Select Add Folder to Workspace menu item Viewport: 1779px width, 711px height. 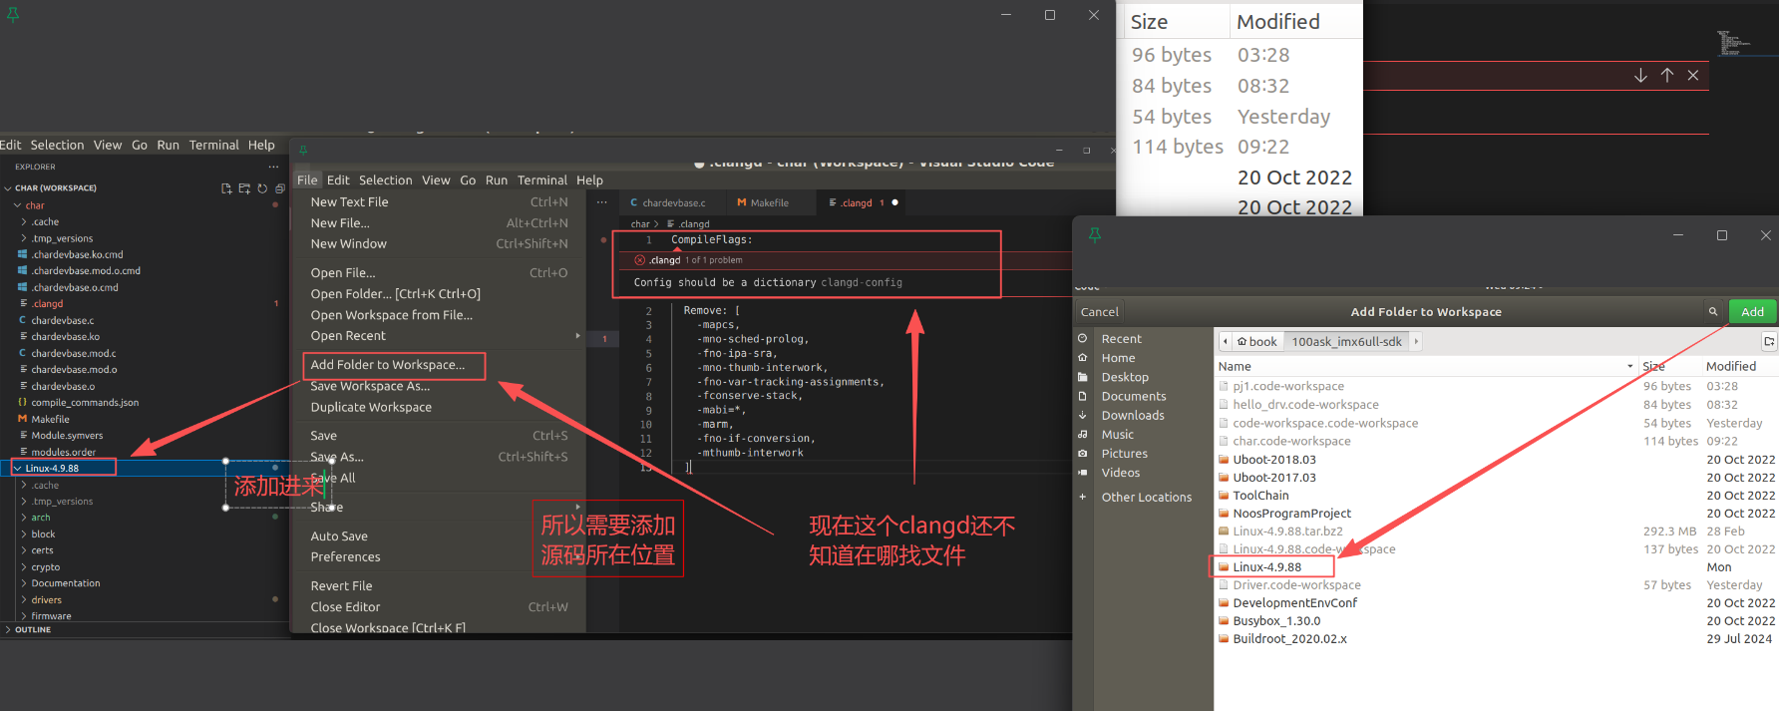388,365
